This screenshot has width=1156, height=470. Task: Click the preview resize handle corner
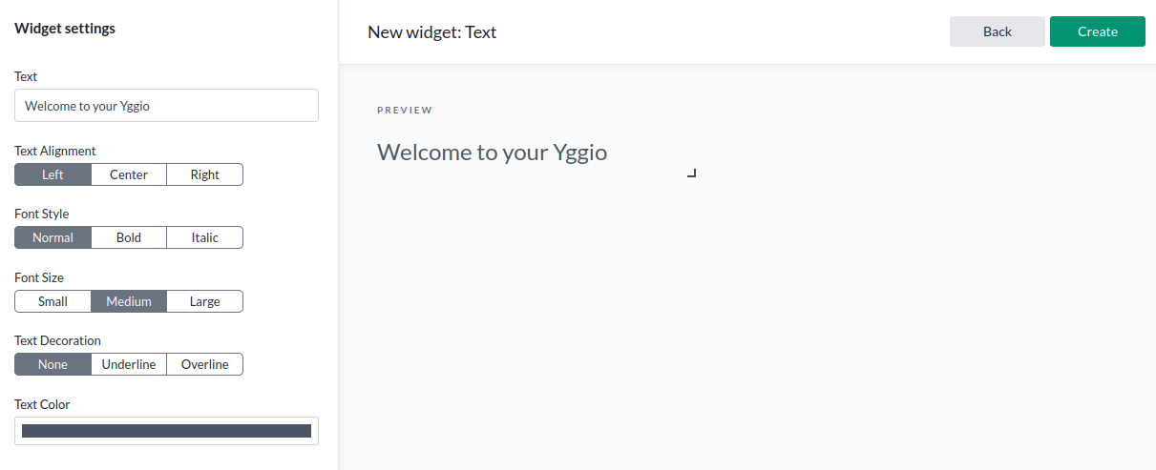click(692, 174)
